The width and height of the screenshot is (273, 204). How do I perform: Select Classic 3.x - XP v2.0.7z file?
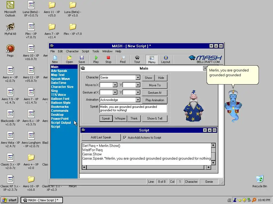tap(10, 161)
